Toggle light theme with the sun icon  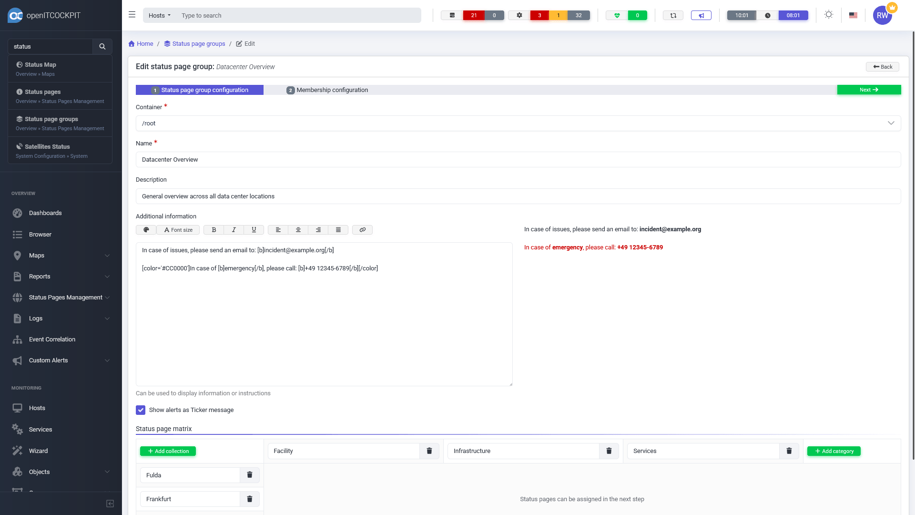click(829, 15)
